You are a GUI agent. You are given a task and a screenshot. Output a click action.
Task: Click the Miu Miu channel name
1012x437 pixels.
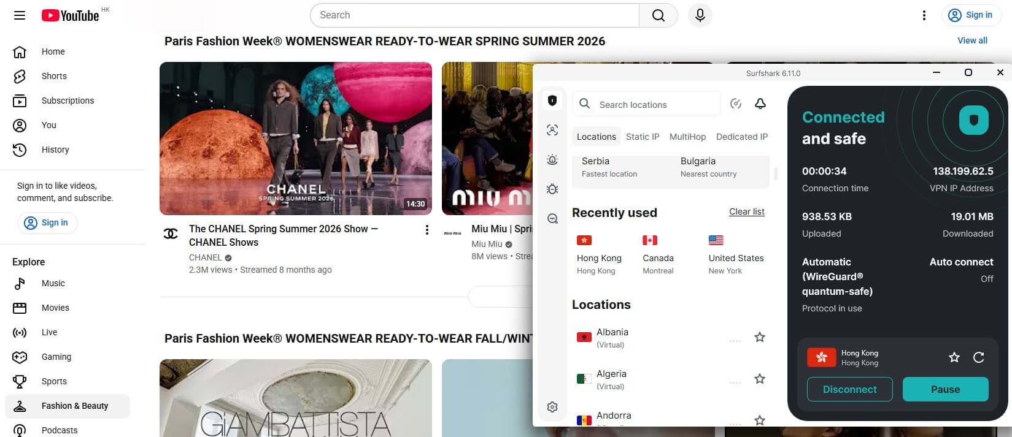(x=487, y=244)
